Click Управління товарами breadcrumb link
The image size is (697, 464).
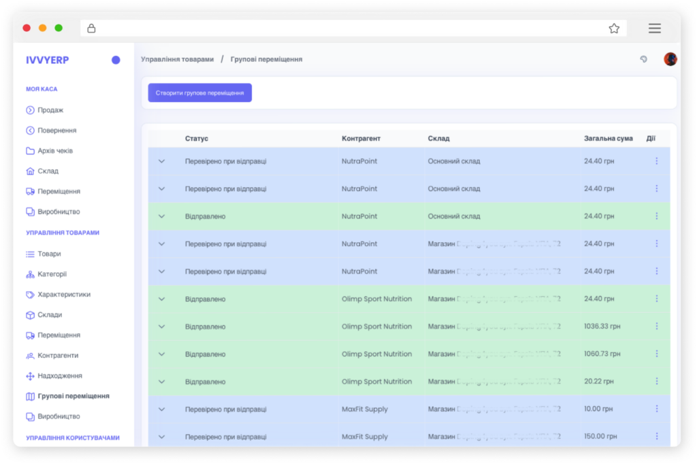pos(177,59)
